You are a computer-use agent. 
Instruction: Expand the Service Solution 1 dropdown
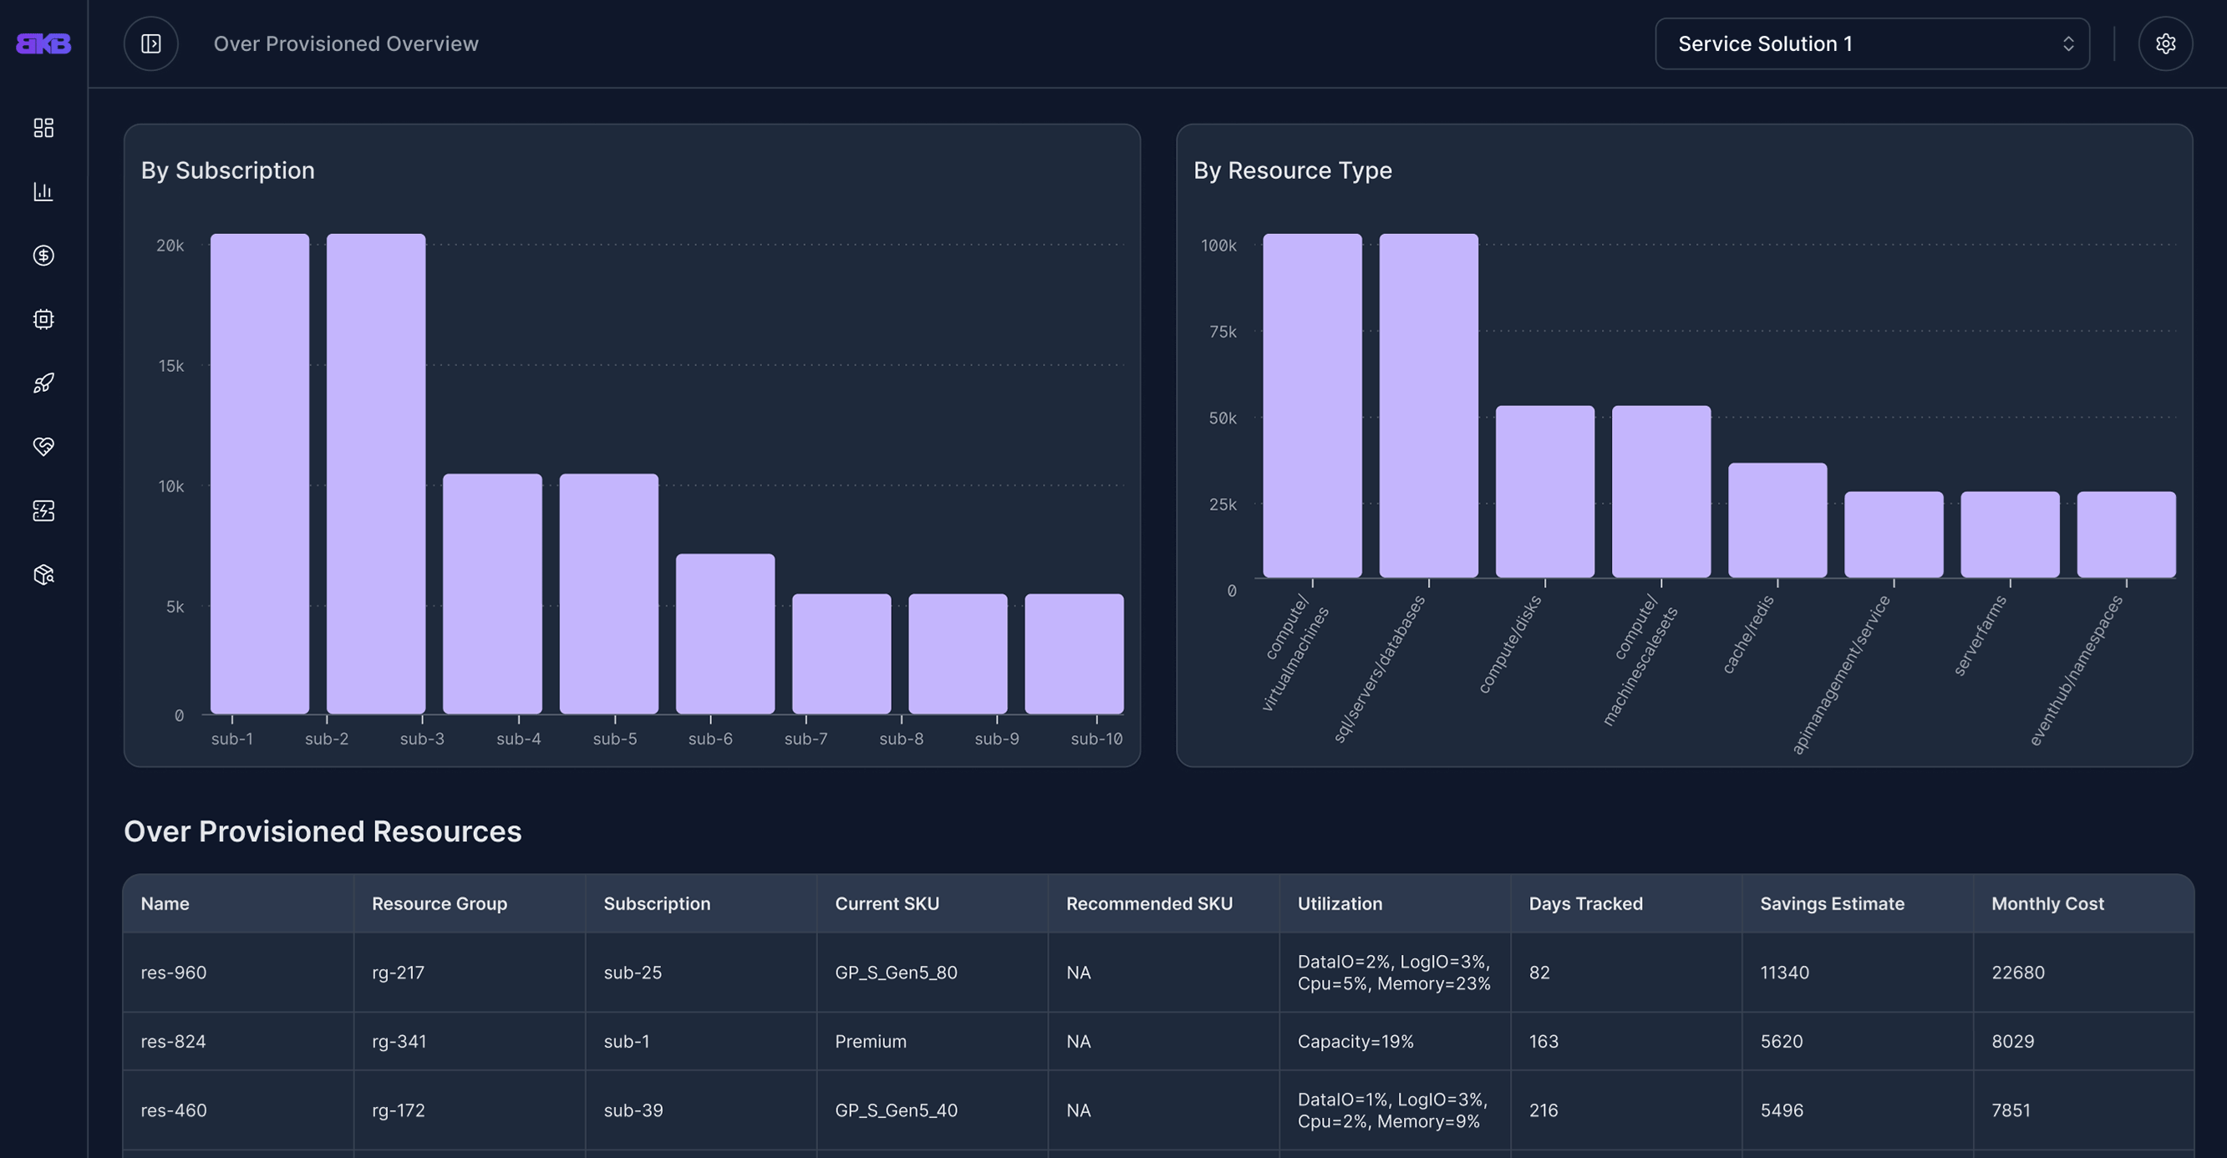coord(1870,43)
